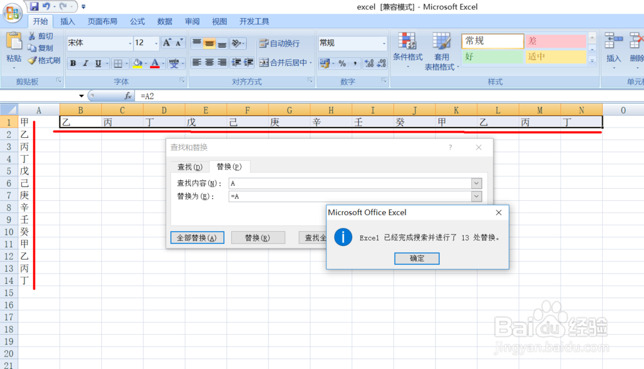Increase font size with large A icon

coord(167,43)
